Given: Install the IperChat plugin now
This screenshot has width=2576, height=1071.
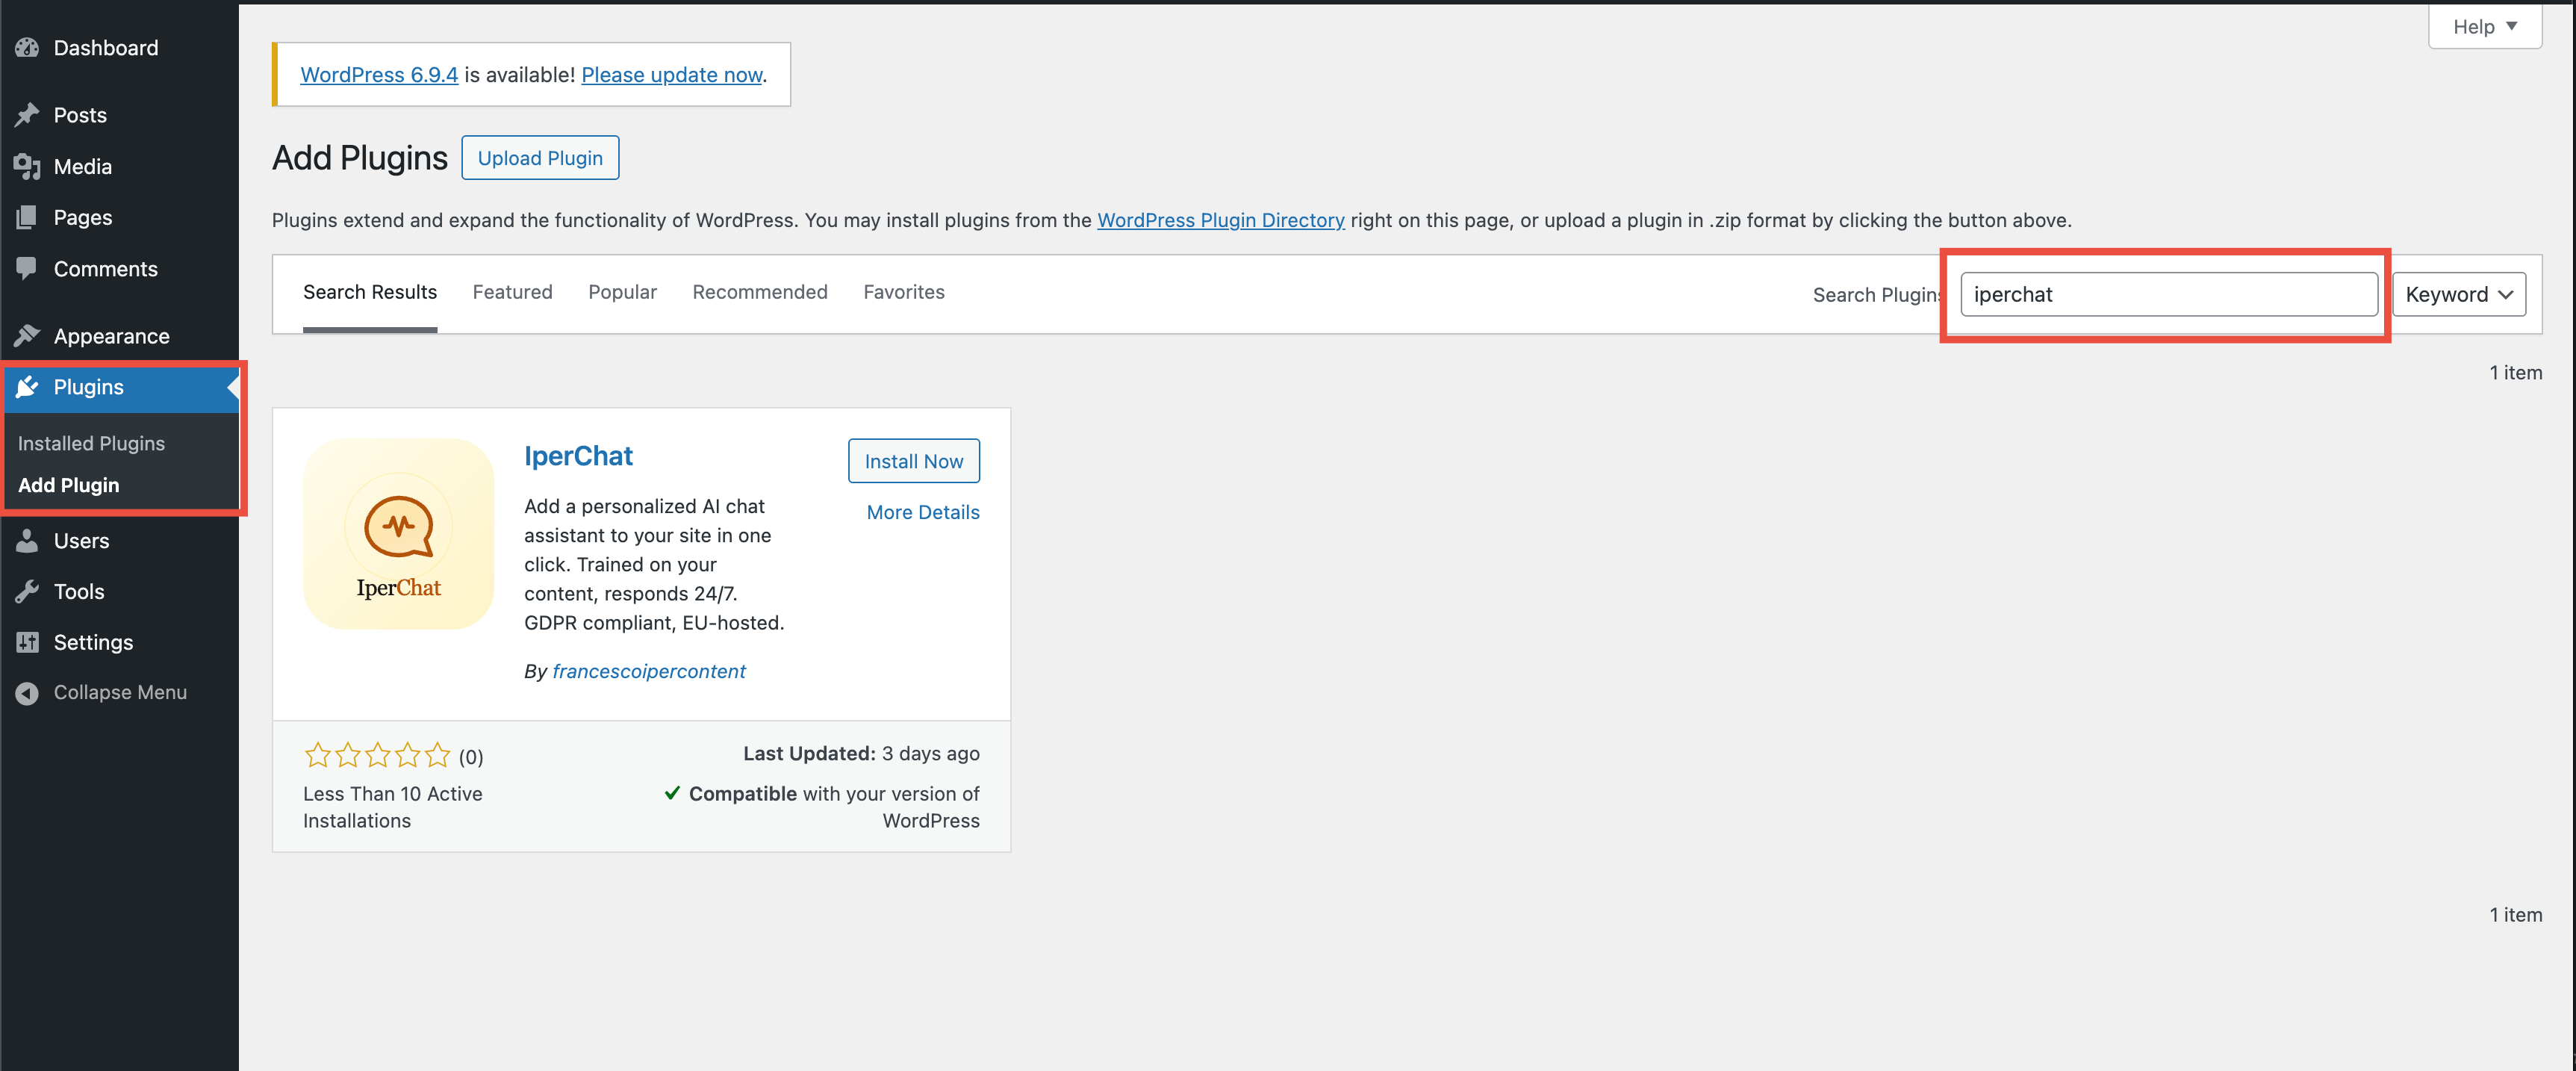Looking at the screenshot, I should 913,460.
